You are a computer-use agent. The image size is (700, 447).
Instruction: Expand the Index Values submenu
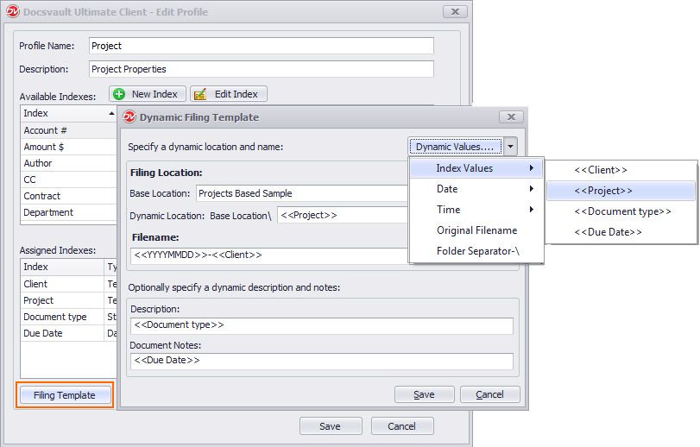tap(476, 168)
